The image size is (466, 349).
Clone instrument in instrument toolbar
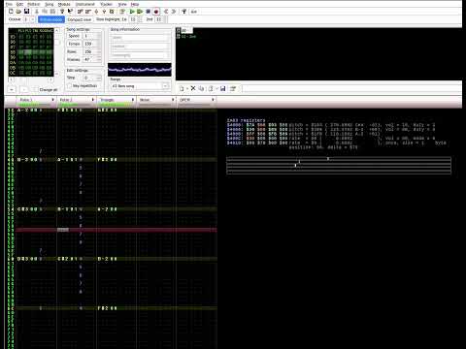(201, 88)
